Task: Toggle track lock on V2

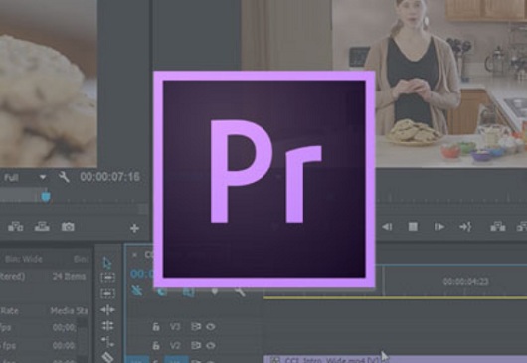Action: (155, 345)
